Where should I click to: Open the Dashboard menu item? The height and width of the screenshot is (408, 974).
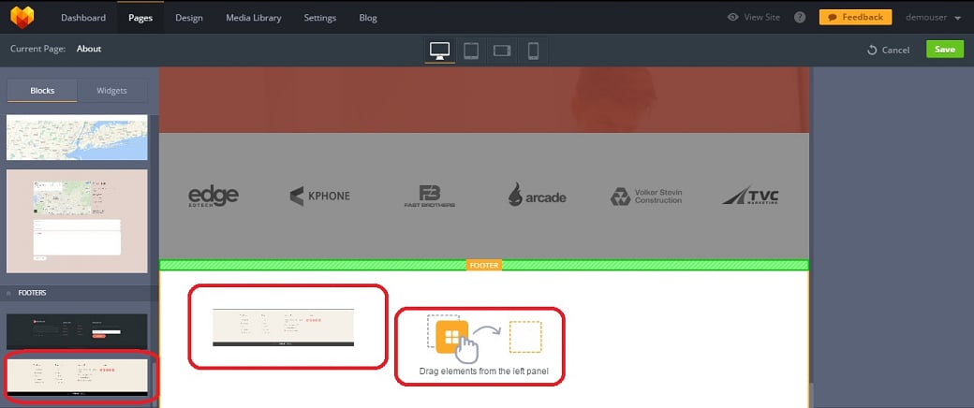(x=83, y=17)
